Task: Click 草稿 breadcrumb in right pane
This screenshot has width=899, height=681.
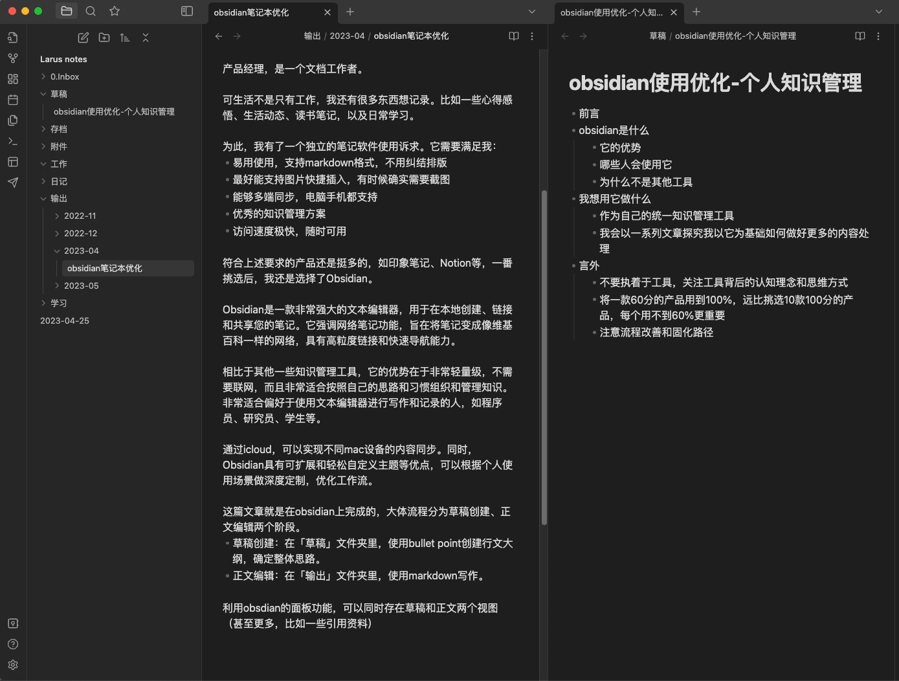Action: [x=658, y=36]
